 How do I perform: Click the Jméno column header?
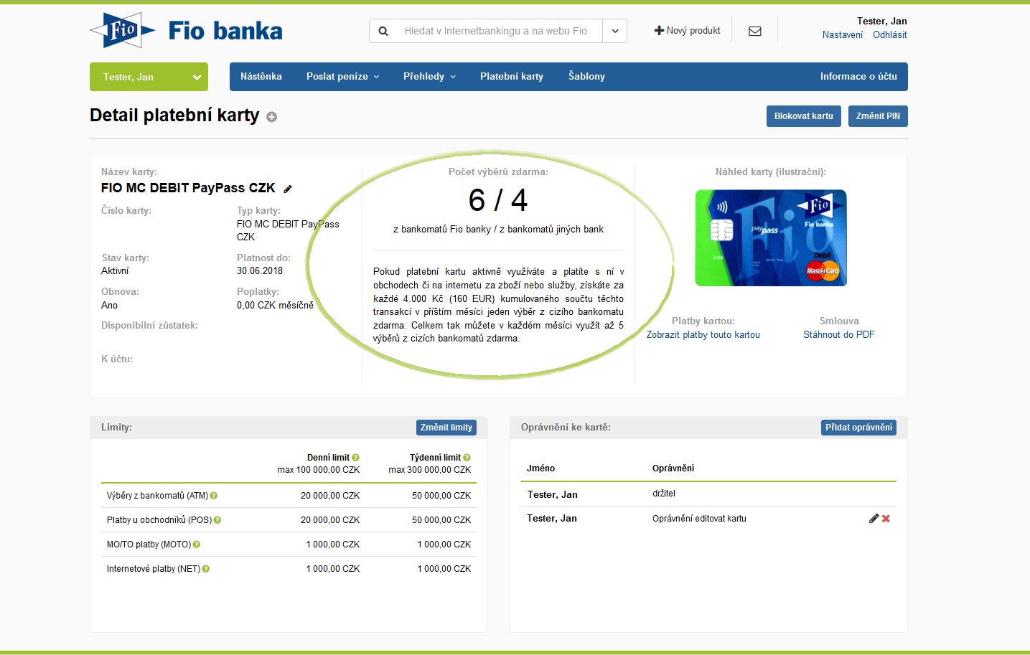(540, 468)
